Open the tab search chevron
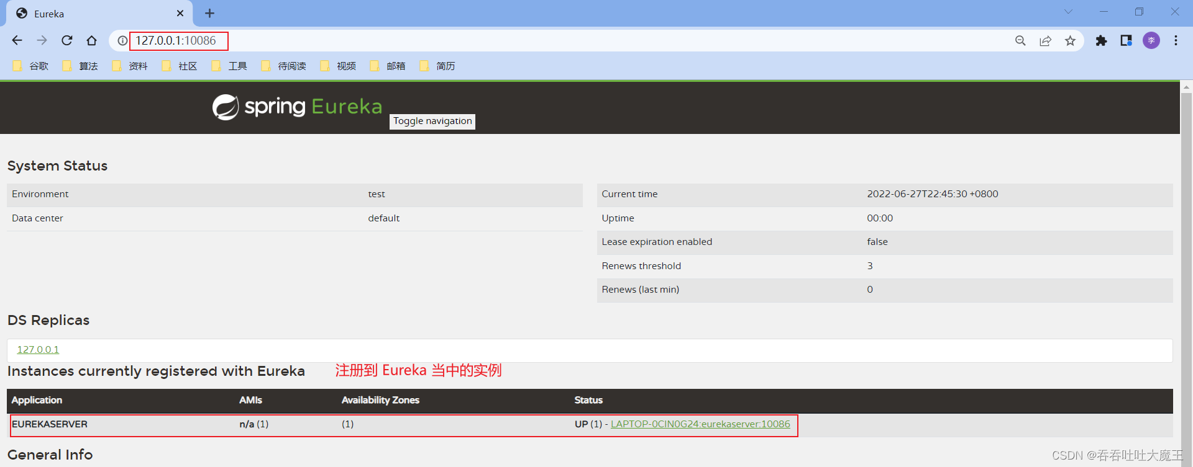 point(1068,12)
